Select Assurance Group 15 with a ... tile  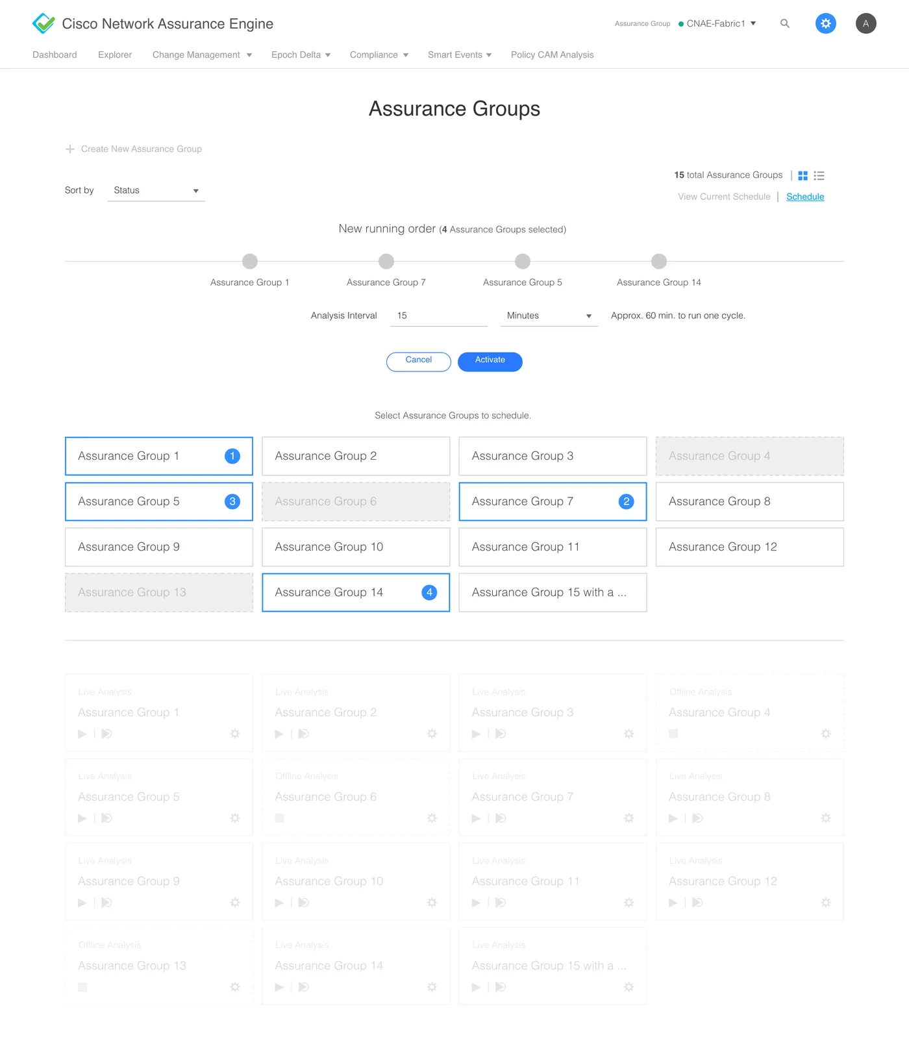553,592
